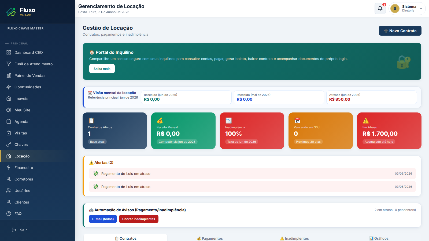Open Clientes from sidebar menu
The width and height of the screenshot is (429, 241).
point(38,202)
